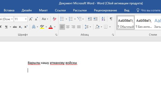
Task: Align text to the left
Action: [x=62, y=27]
